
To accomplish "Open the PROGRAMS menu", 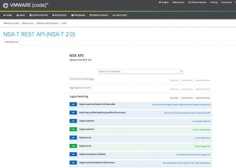I will (78, 15).
